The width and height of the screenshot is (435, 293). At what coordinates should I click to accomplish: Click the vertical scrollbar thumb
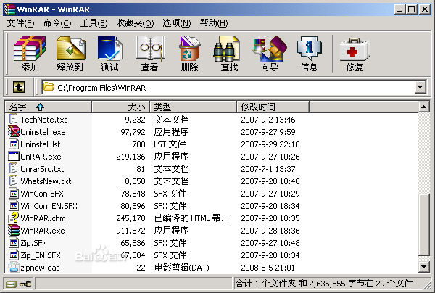pyautogui.click(x=423, y=225)
